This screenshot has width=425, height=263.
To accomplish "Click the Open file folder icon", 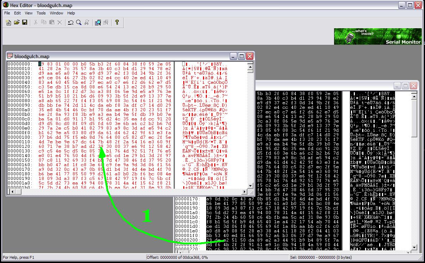I will tap(17, 23).
